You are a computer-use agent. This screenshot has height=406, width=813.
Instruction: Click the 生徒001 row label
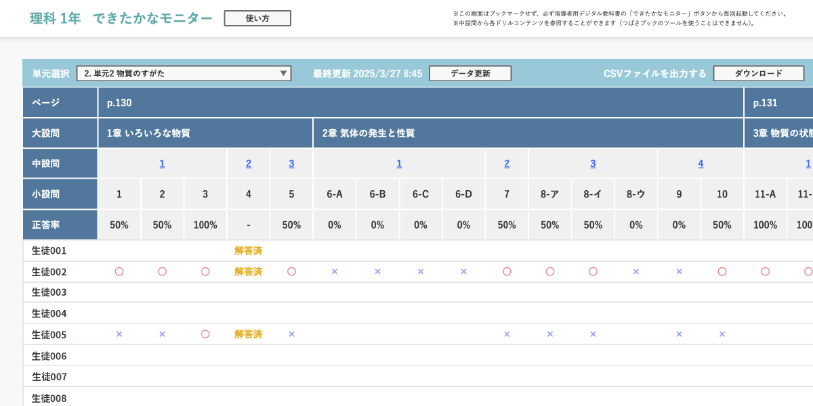pos(49,250)
